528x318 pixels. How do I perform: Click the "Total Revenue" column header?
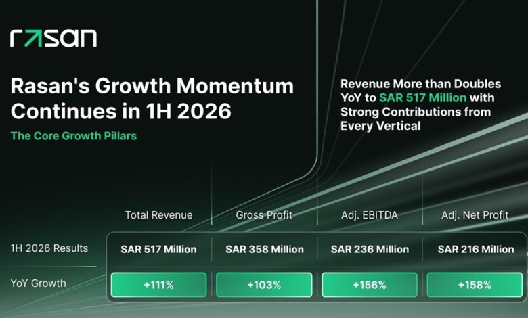click(158, 215)
